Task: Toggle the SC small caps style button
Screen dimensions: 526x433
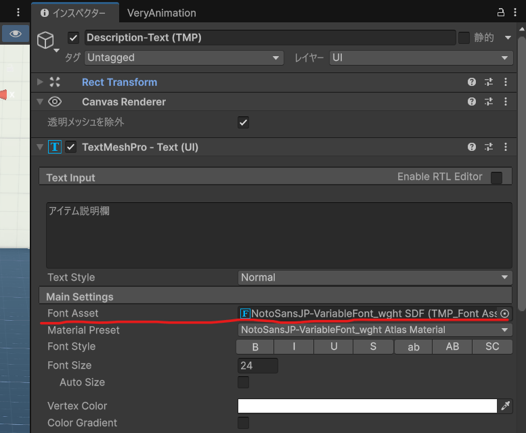Action: (x=492, y=346)
